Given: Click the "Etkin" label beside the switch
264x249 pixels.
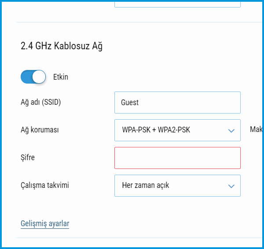Looking at the screenshot, I should 60,77.
